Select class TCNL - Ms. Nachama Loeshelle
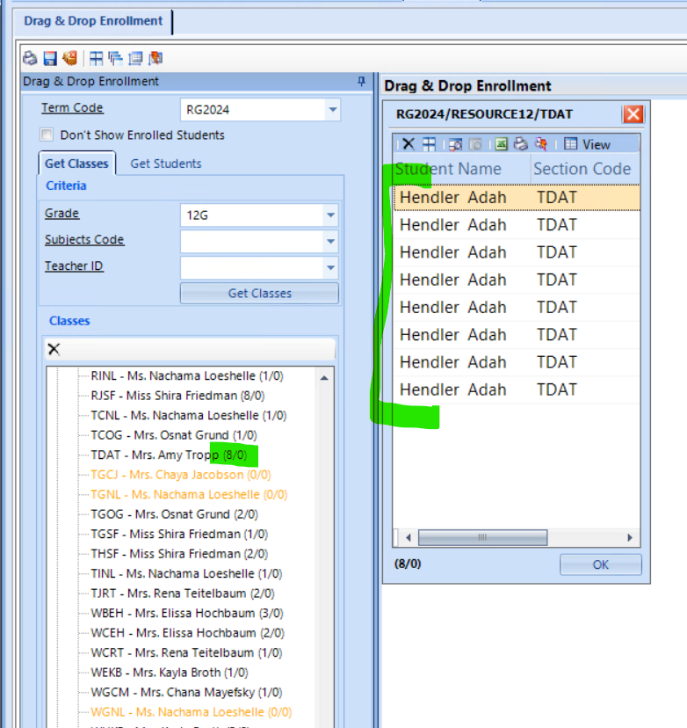 [x=189, y=415]
